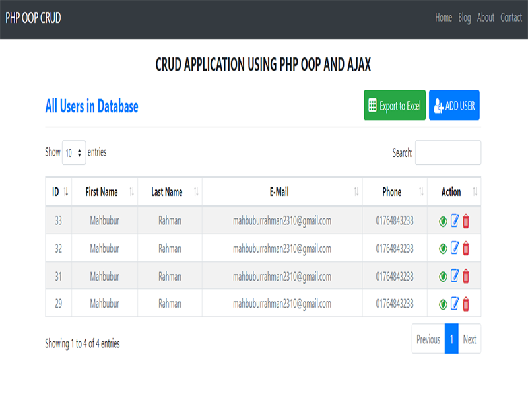Open the Show entries dropdown
Viewport: 528px width, 396px height.
[x=74, y=152]
